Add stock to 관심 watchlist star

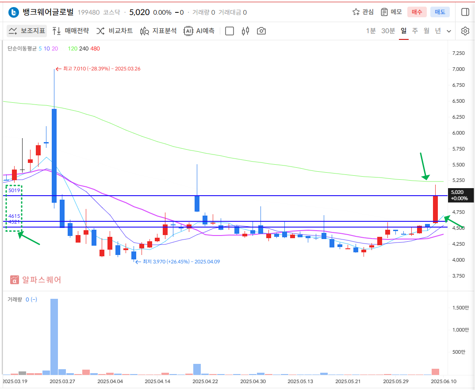[x=363, y=12]
